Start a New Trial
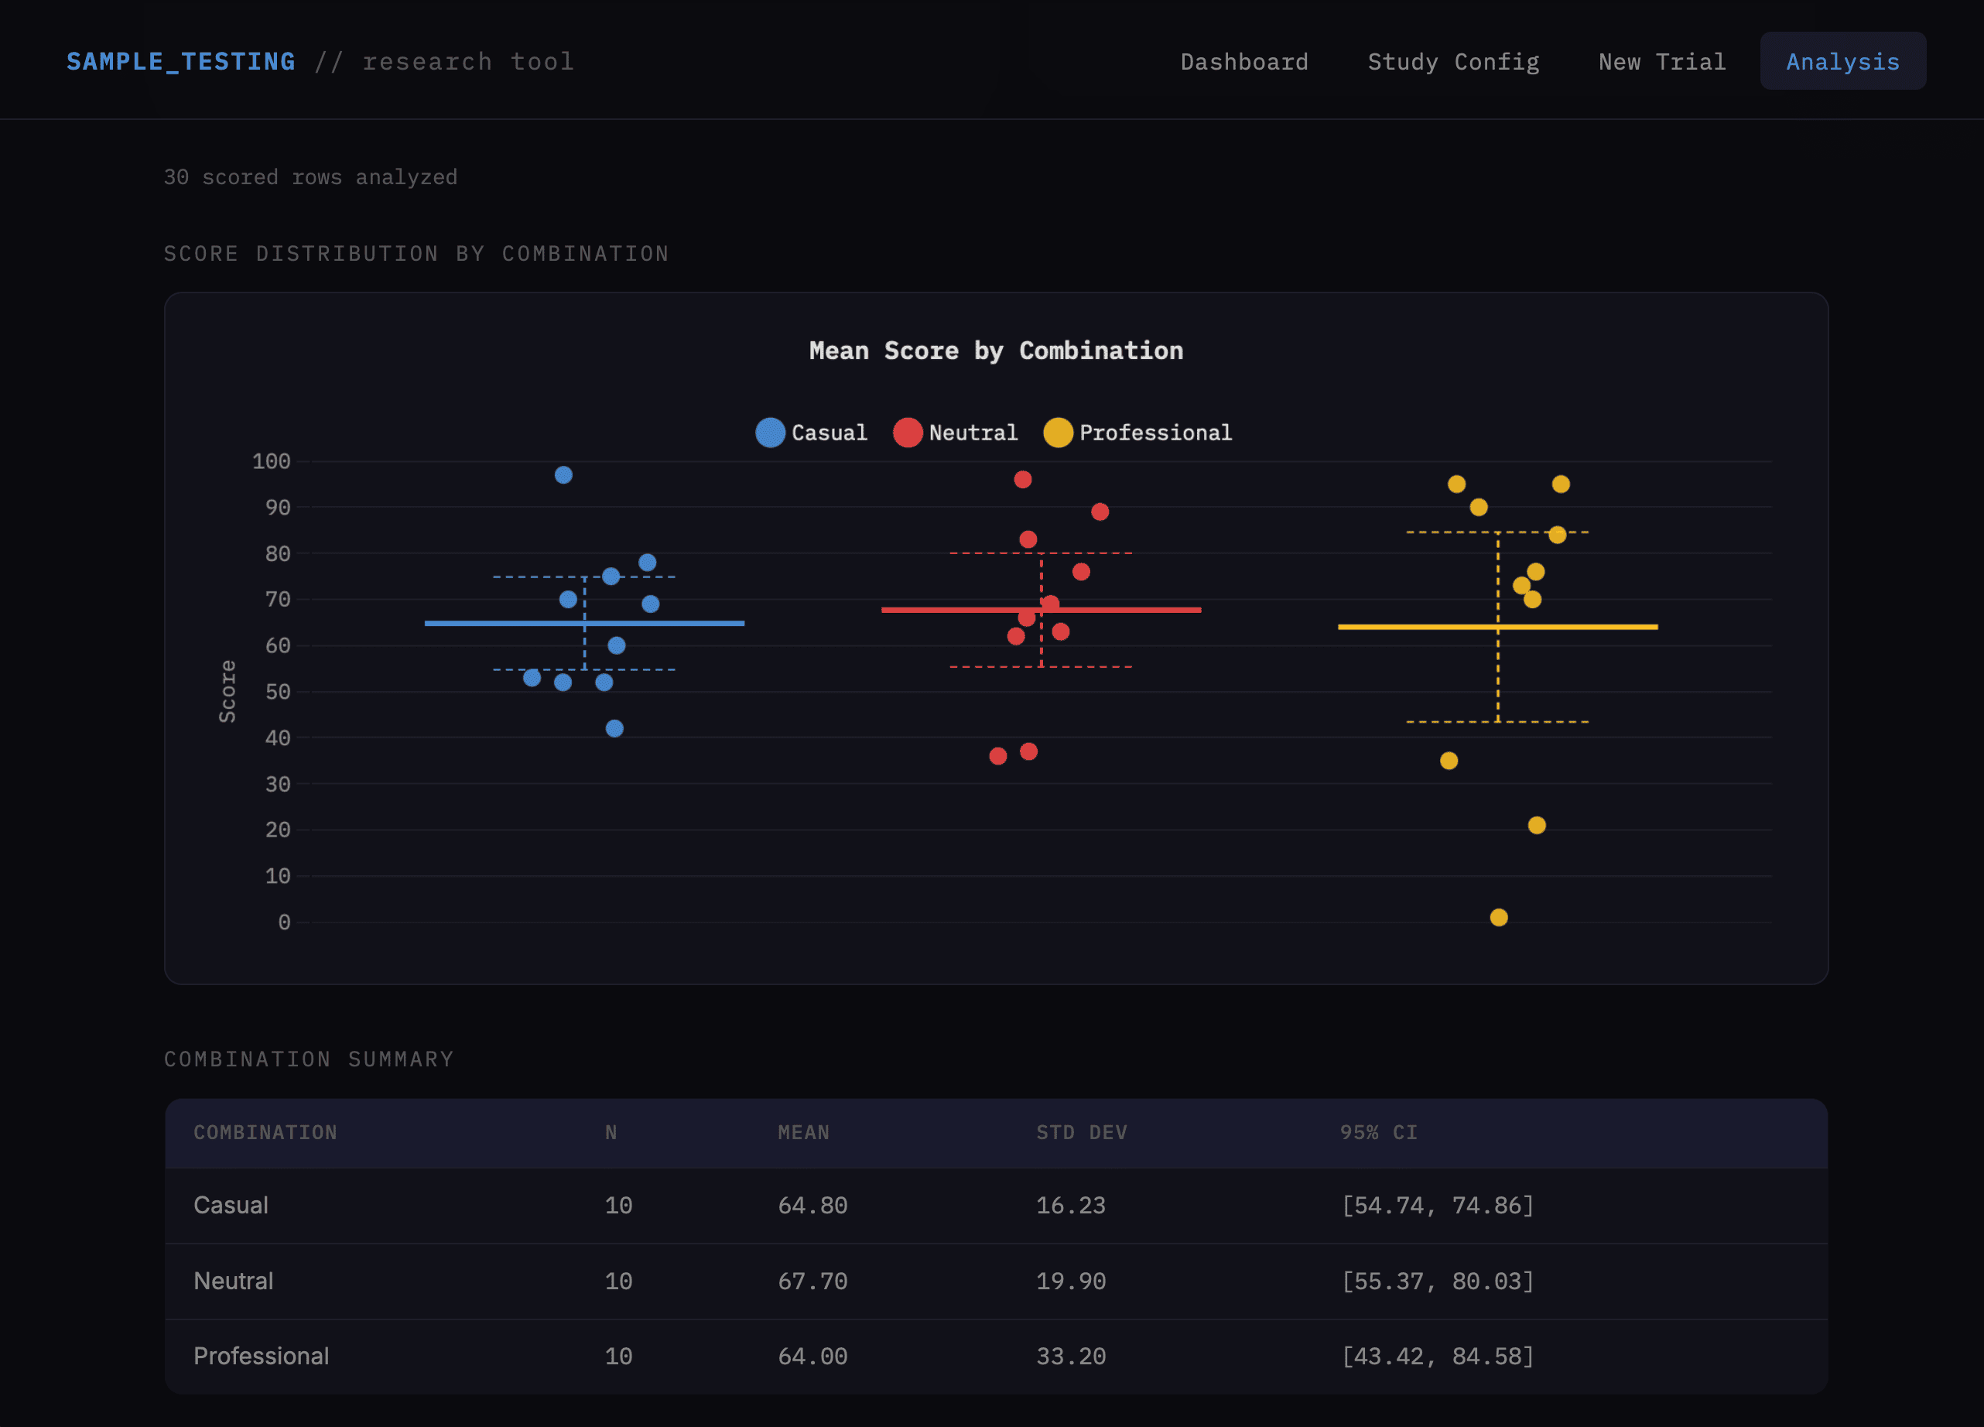Image resolution: width=1984 pixels, height=1427 pixels. pyautogui.click(x=1661, y=60)
